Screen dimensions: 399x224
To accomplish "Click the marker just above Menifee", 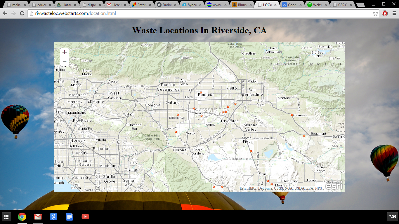I will click(x=272, y=184).
